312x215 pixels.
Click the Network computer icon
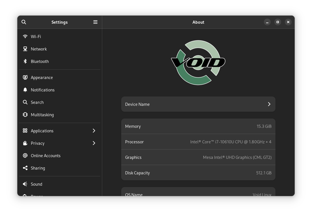pos(25,49)
